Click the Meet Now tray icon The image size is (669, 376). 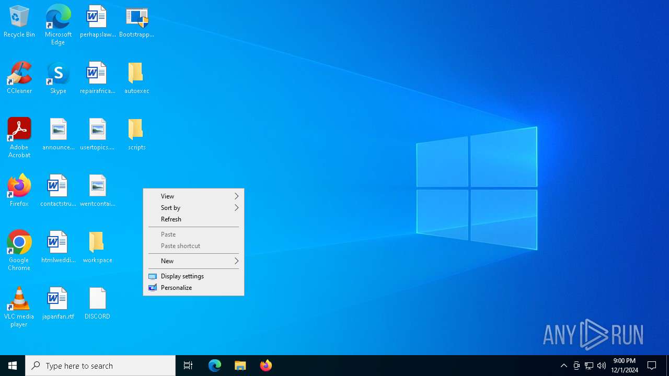[x=576, y=366]
